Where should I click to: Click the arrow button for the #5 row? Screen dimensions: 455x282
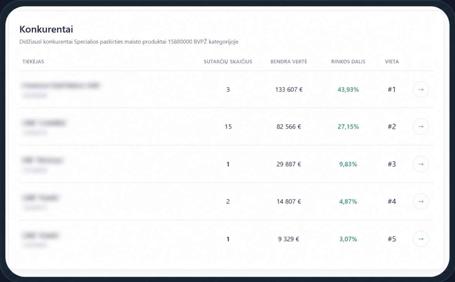421,239
